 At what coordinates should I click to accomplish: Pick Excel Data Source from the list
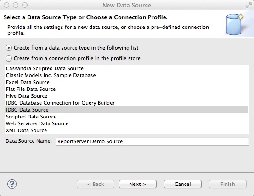point(127,82)
